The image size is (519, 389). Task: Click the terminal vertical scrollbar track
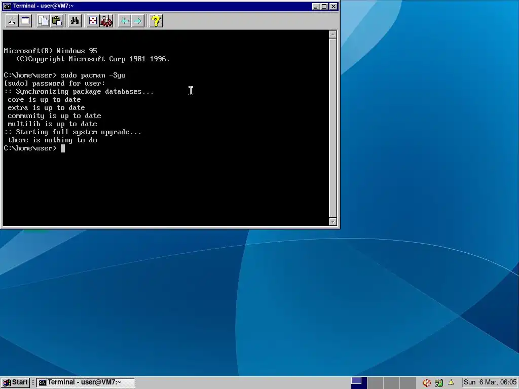[x=333, y=128]
